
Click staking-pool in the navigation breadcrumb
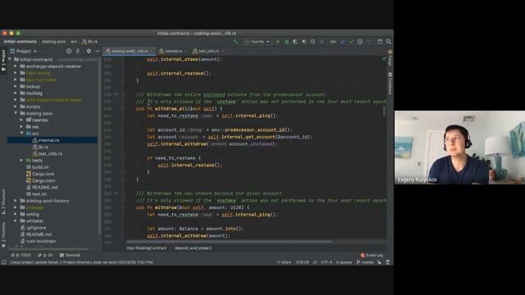[x=53, y=42]
